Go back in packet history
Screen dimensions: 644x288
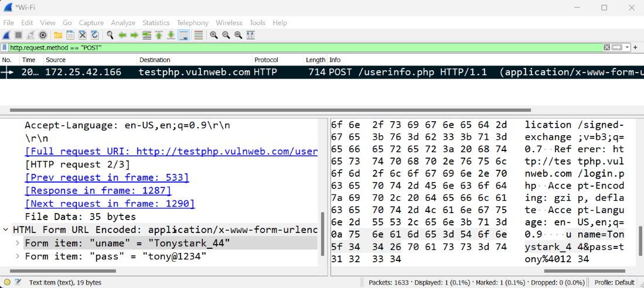click(x=122, y=35)
